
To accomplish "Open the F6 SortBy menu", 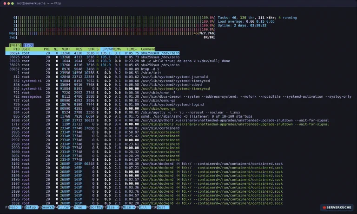I will coord(94,207).
